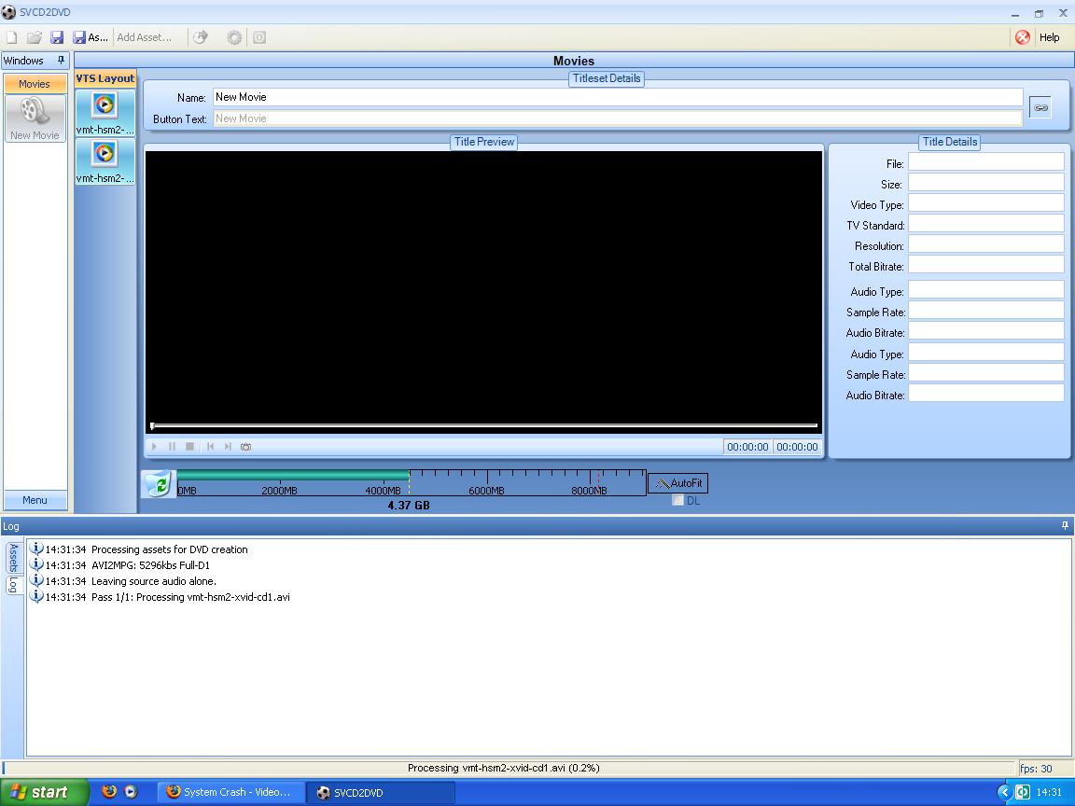Skip to next chapter in preview

(x=228, y=446)
